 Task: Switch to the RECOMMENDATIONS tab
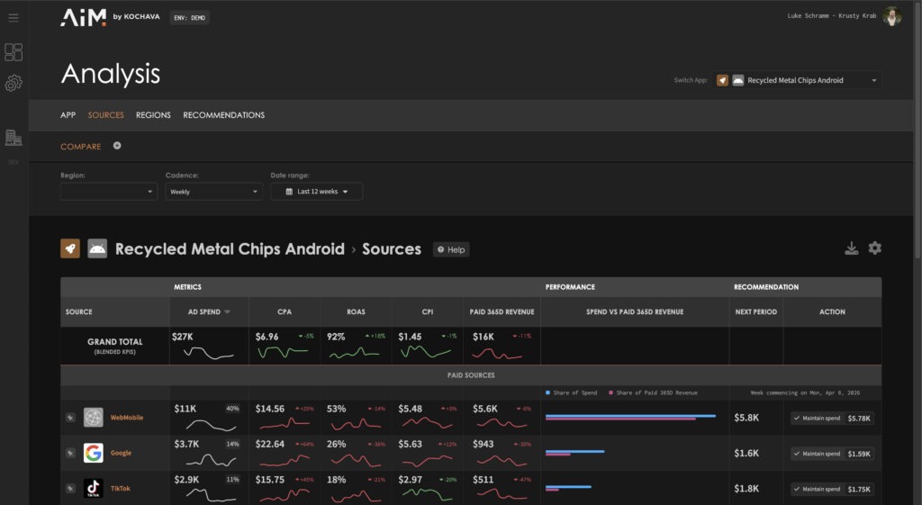223,115
